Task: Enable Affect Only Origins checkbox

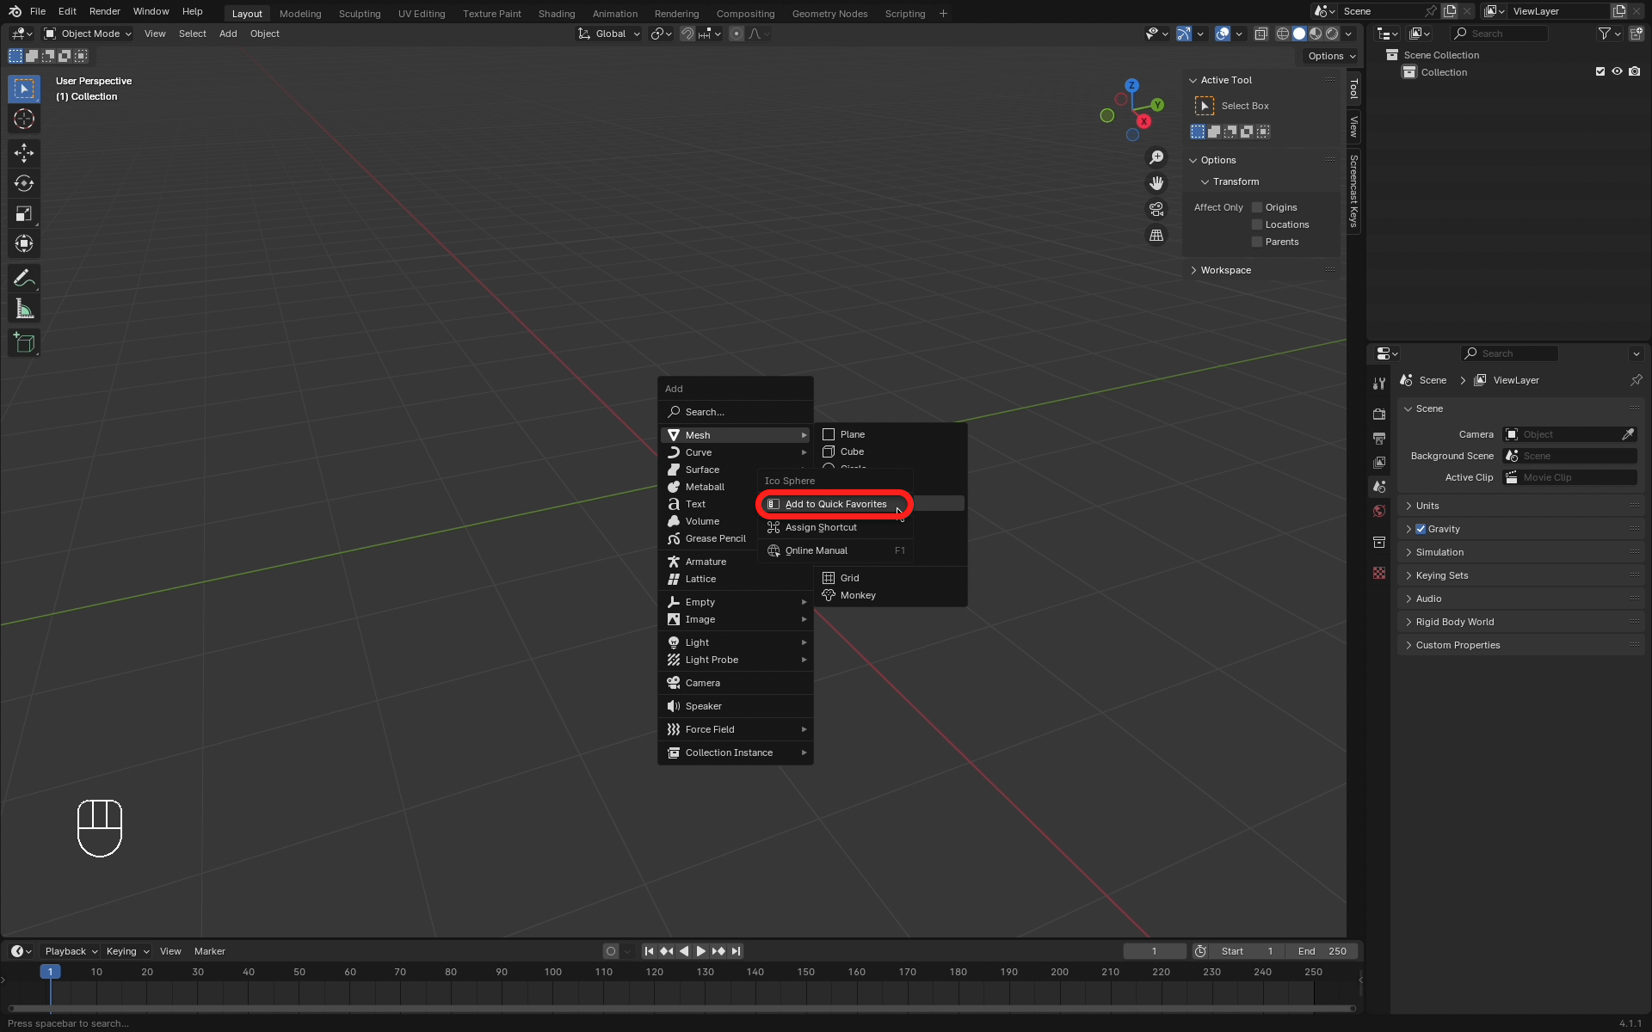Action: tap(1257, 207)
